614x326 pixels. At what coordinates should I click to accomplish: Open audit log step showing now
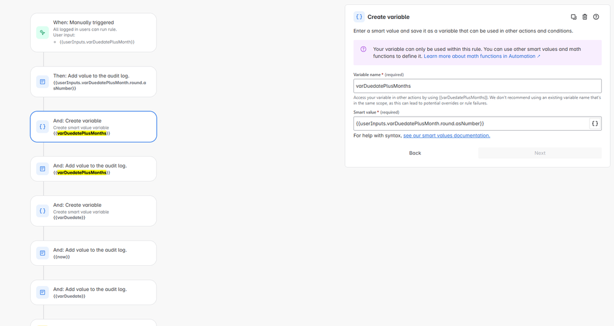[x=93, y=253]
